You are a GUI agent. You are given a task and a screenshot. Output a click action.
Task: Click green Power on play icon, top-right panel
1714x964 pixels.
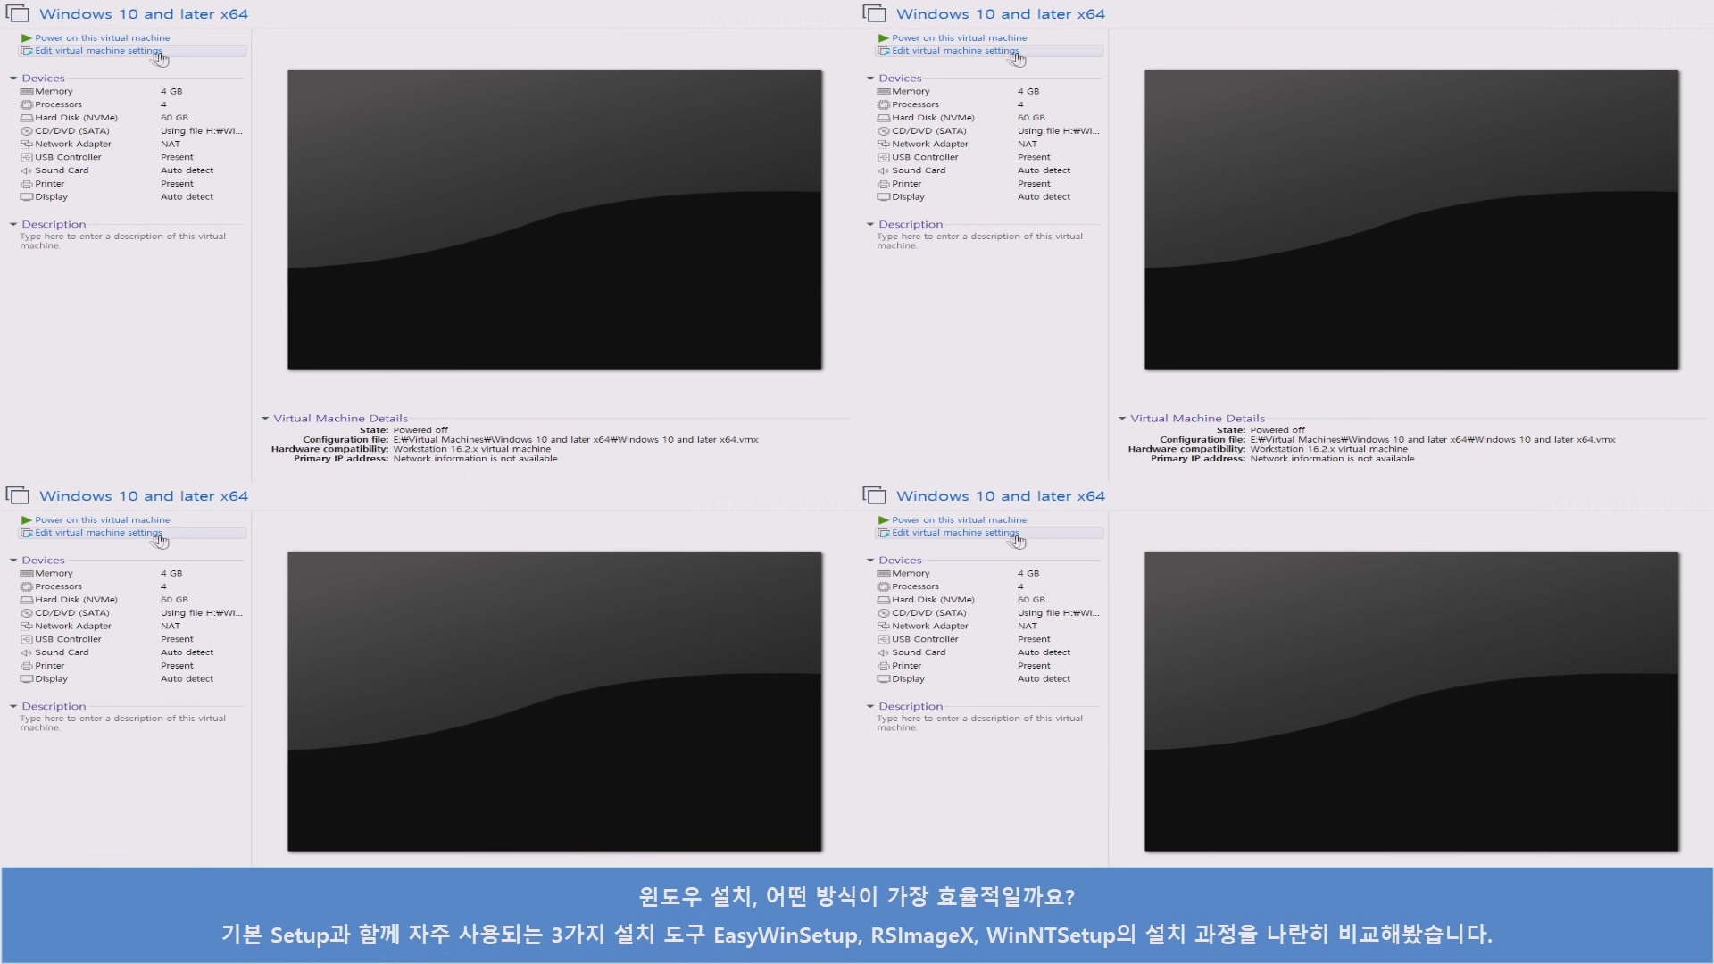pos(884,38)
